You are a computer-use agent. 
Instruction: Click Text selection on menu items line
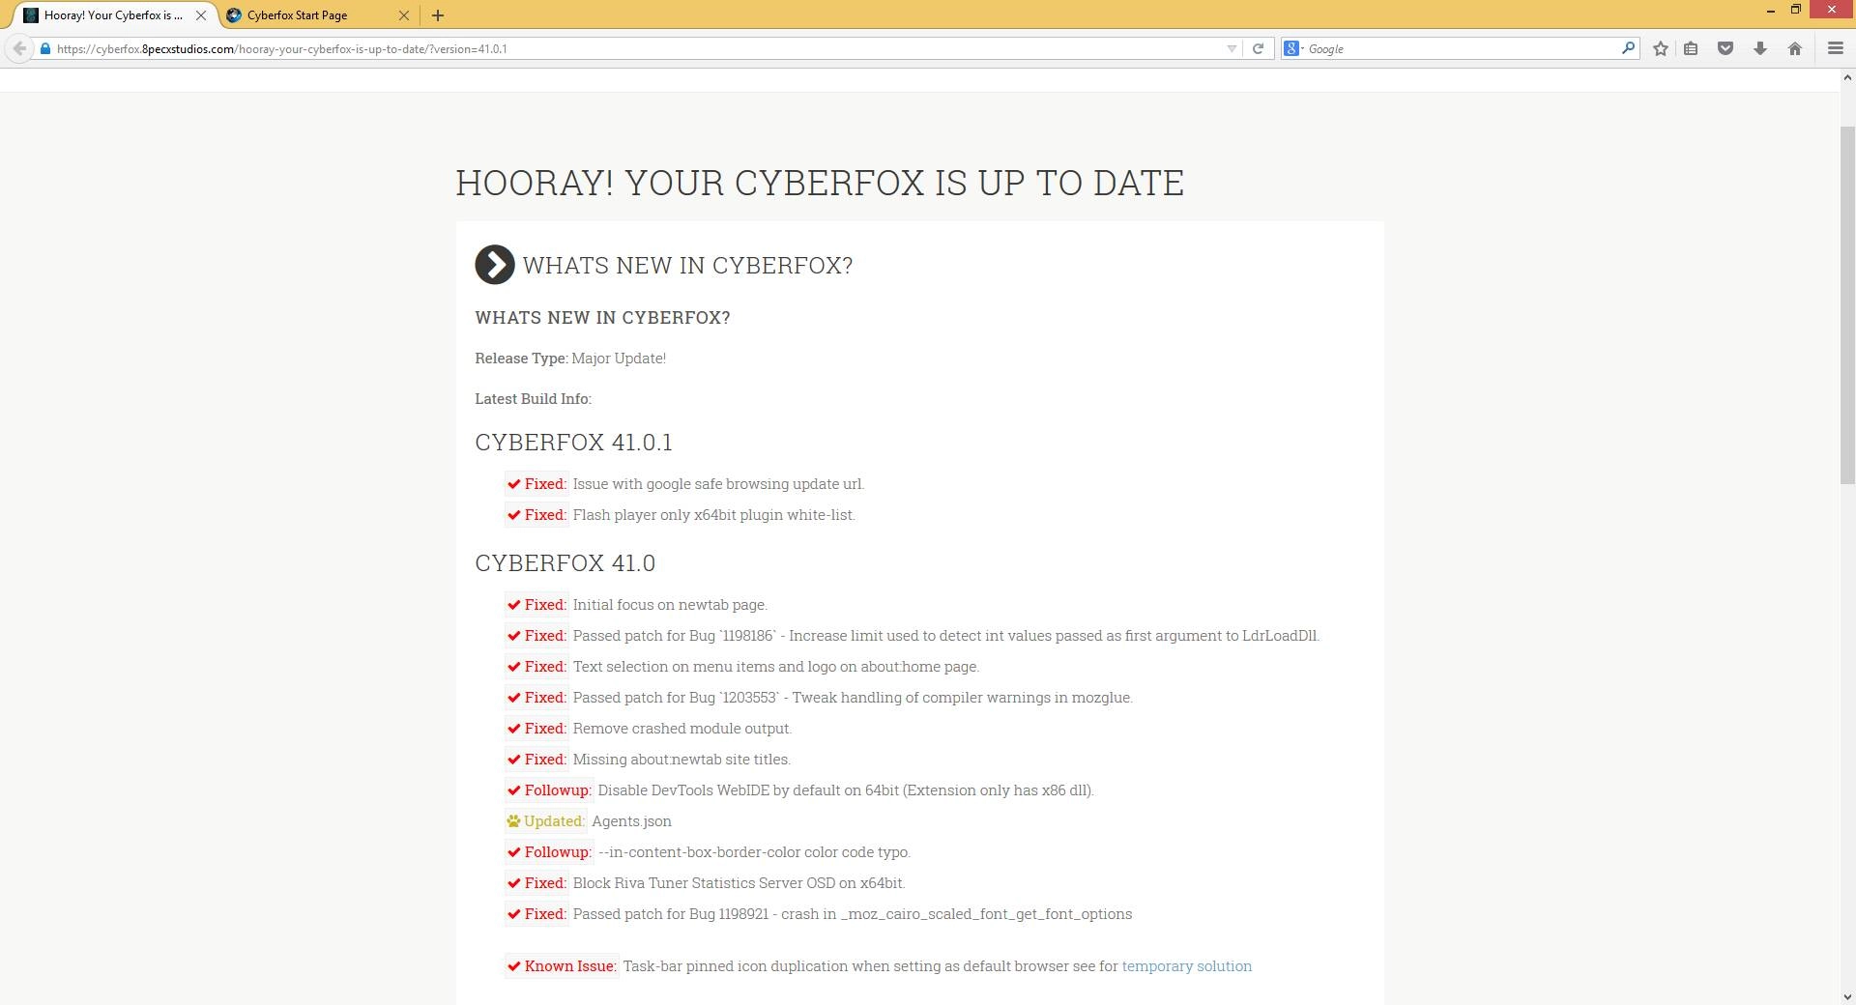pyautogui.click(x=776, y=667)
